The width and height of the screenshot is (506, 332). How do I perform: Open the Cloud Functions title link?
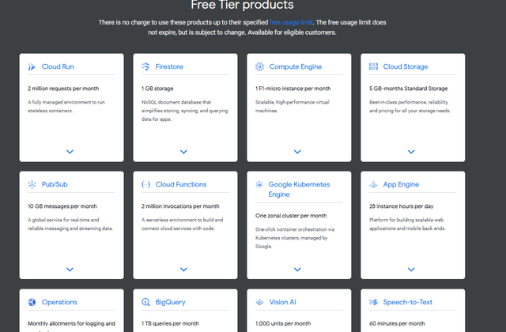click(181, 184)
